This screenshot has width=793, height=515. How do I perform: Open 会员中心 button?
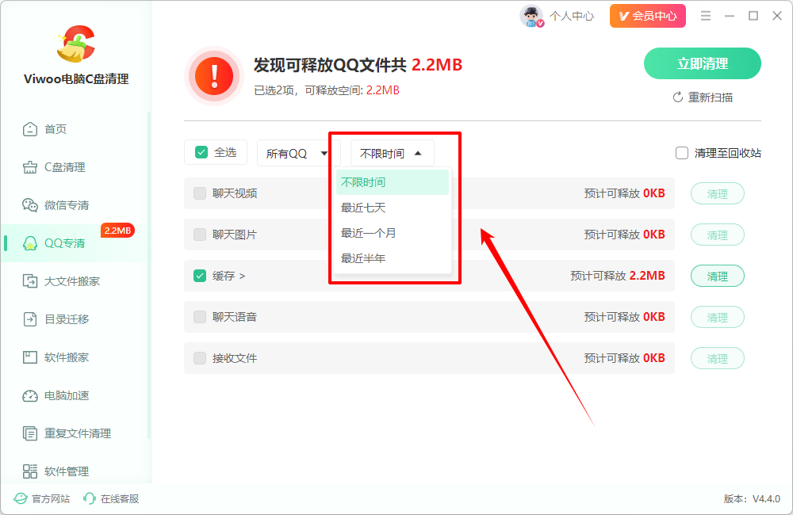coord(648,16)
